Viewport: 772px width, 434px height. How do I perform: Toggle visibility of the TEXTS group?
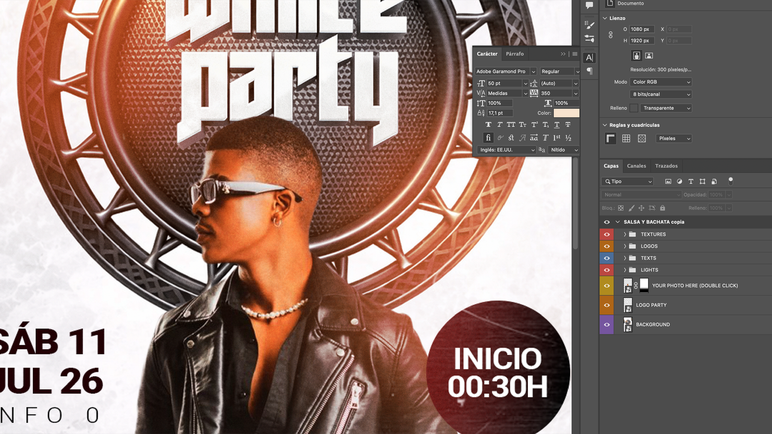click(x=607, y=258)
